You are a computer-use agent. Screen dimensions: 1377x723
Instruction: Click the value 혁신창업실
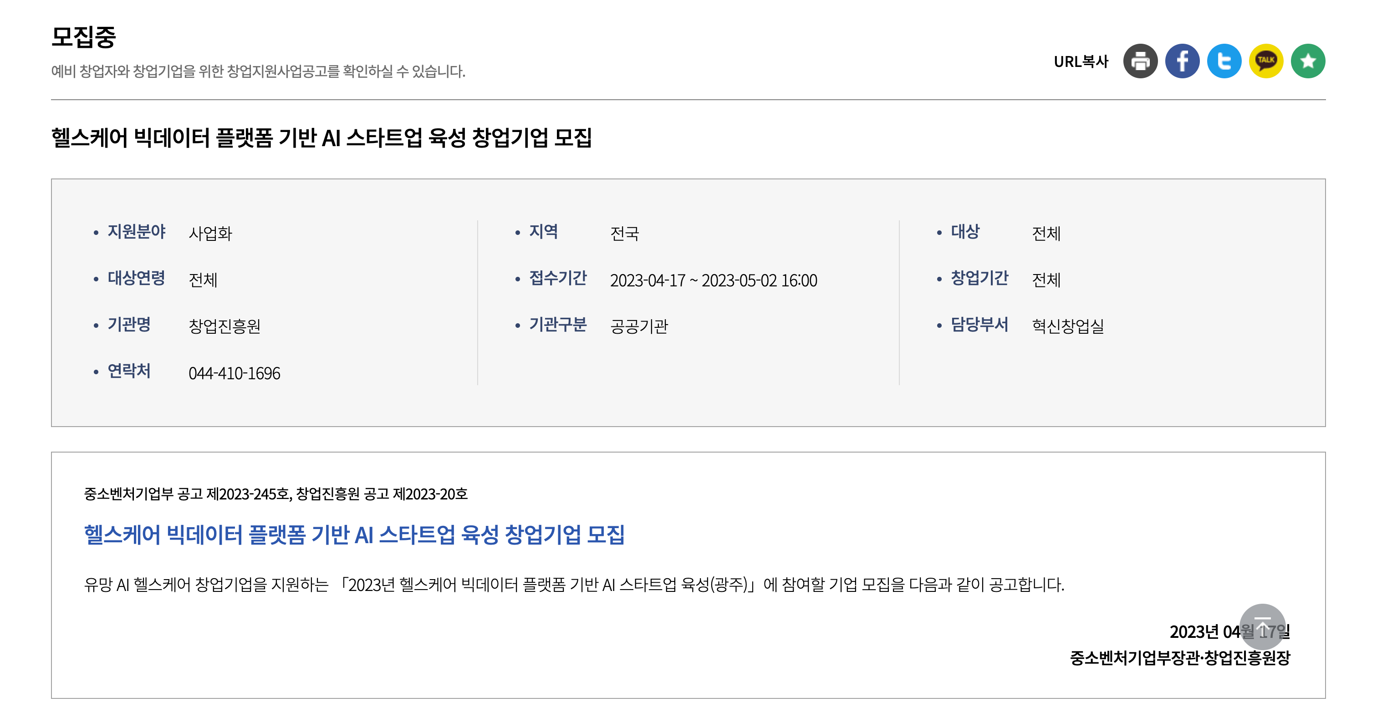(1068, 326)
